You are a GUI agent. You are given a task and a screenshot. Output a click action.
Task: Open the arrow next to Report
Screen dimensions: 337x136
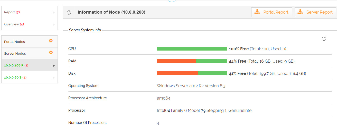[54, 12]
